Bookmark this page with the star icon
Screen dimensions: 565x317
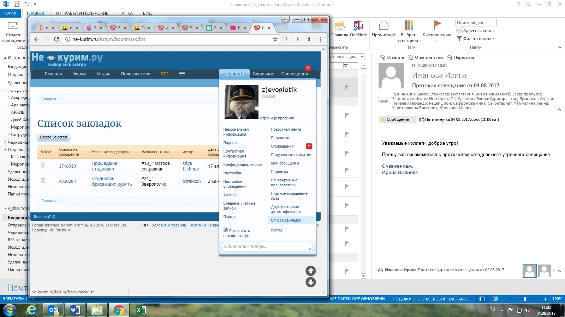pos(275,39)
